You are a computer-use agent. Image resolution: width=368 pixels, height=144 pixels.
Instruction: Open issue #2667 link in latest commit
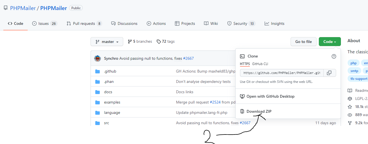point(188,58)
